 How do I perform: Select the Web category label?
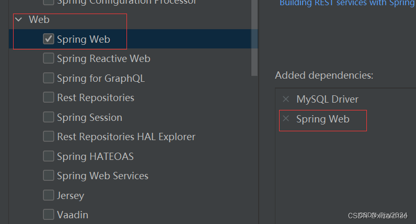pyautogui.click(x=39, y=19)
